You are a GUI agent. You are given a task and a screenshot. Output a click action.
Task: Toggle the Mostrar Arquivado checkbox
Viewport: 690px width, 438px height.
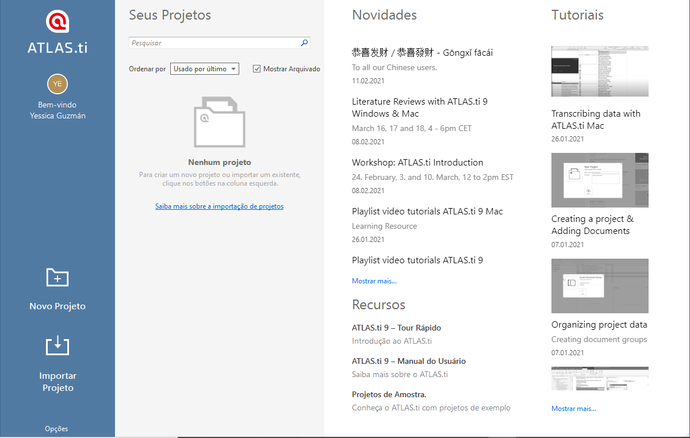(257, 69)
